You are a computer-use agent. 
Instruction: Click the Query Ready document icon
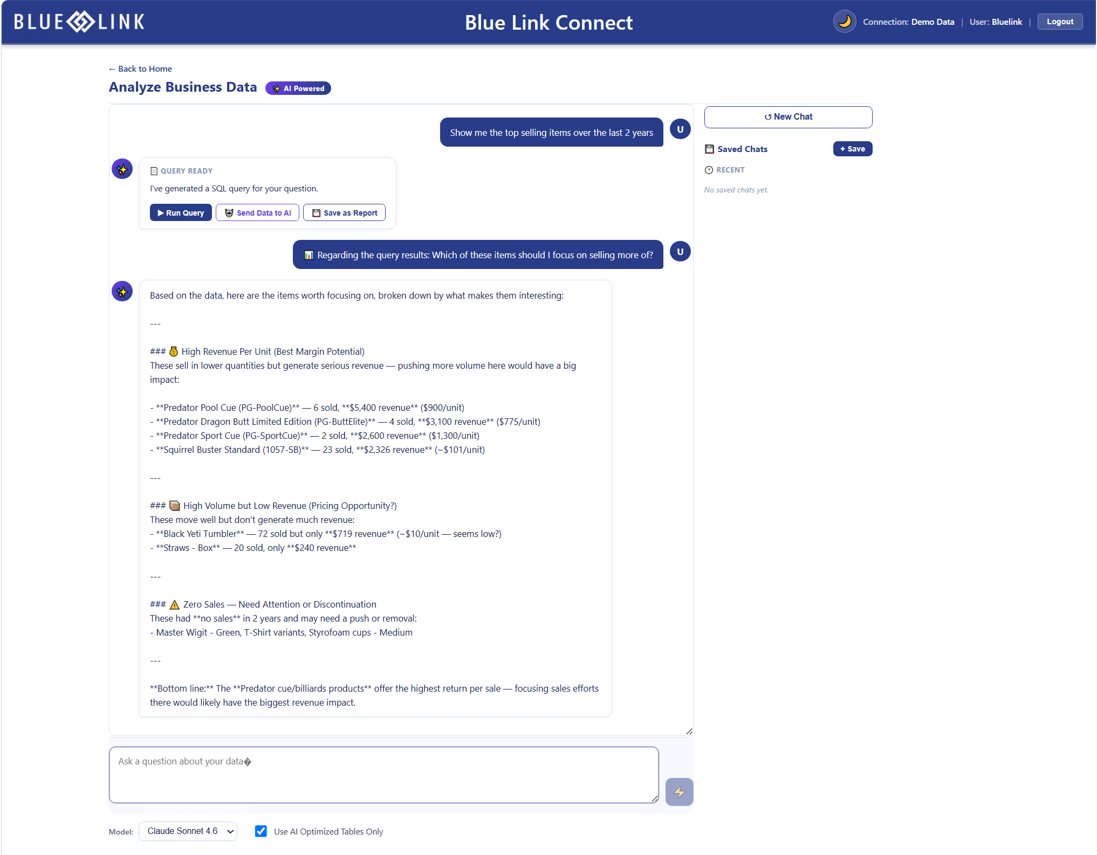[154, 171]
